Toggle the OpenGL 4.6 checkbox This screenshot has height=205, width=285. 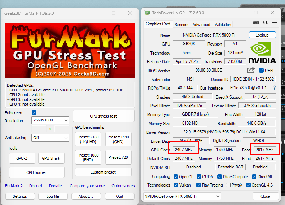tap(248, 185)
